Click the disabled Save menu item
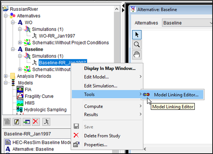Viewport: 213px width, 154px height. click(107, 127)
